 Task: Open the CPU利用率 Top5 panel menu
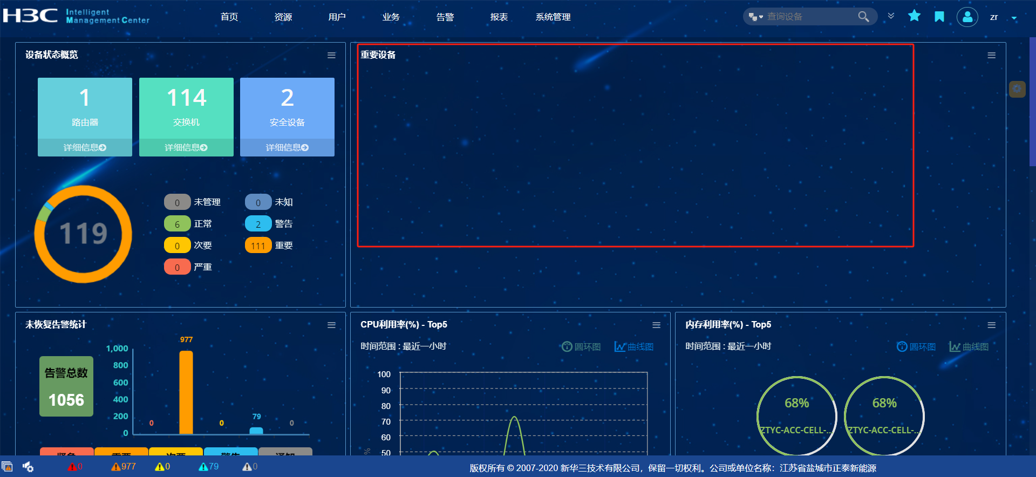click(656, 325)
